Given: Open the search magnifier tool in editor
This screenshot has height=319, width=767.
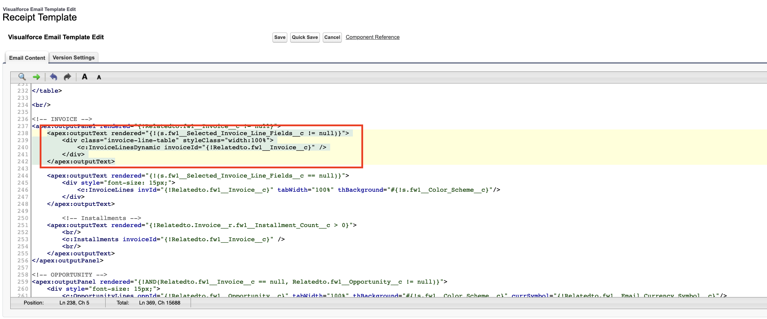Looking at the screenshot, I should pos(22,77).
